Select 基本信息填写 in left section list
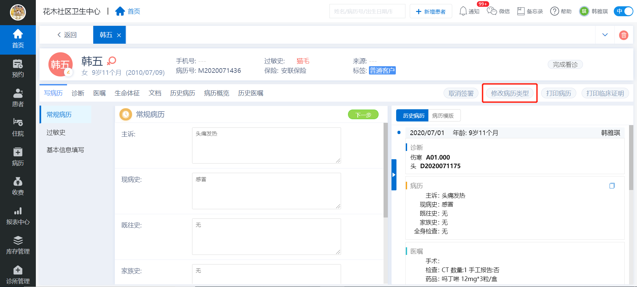This screenshot has width=637, height=287. (x=66, y=150)
